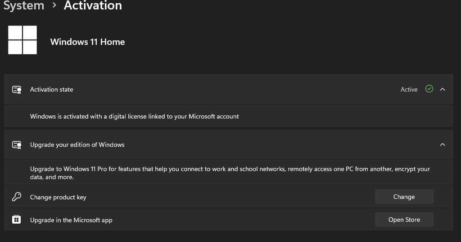461x242 pixels.
Task: Click the Upgrade your edition of Windows label
Action: point(77,145)
